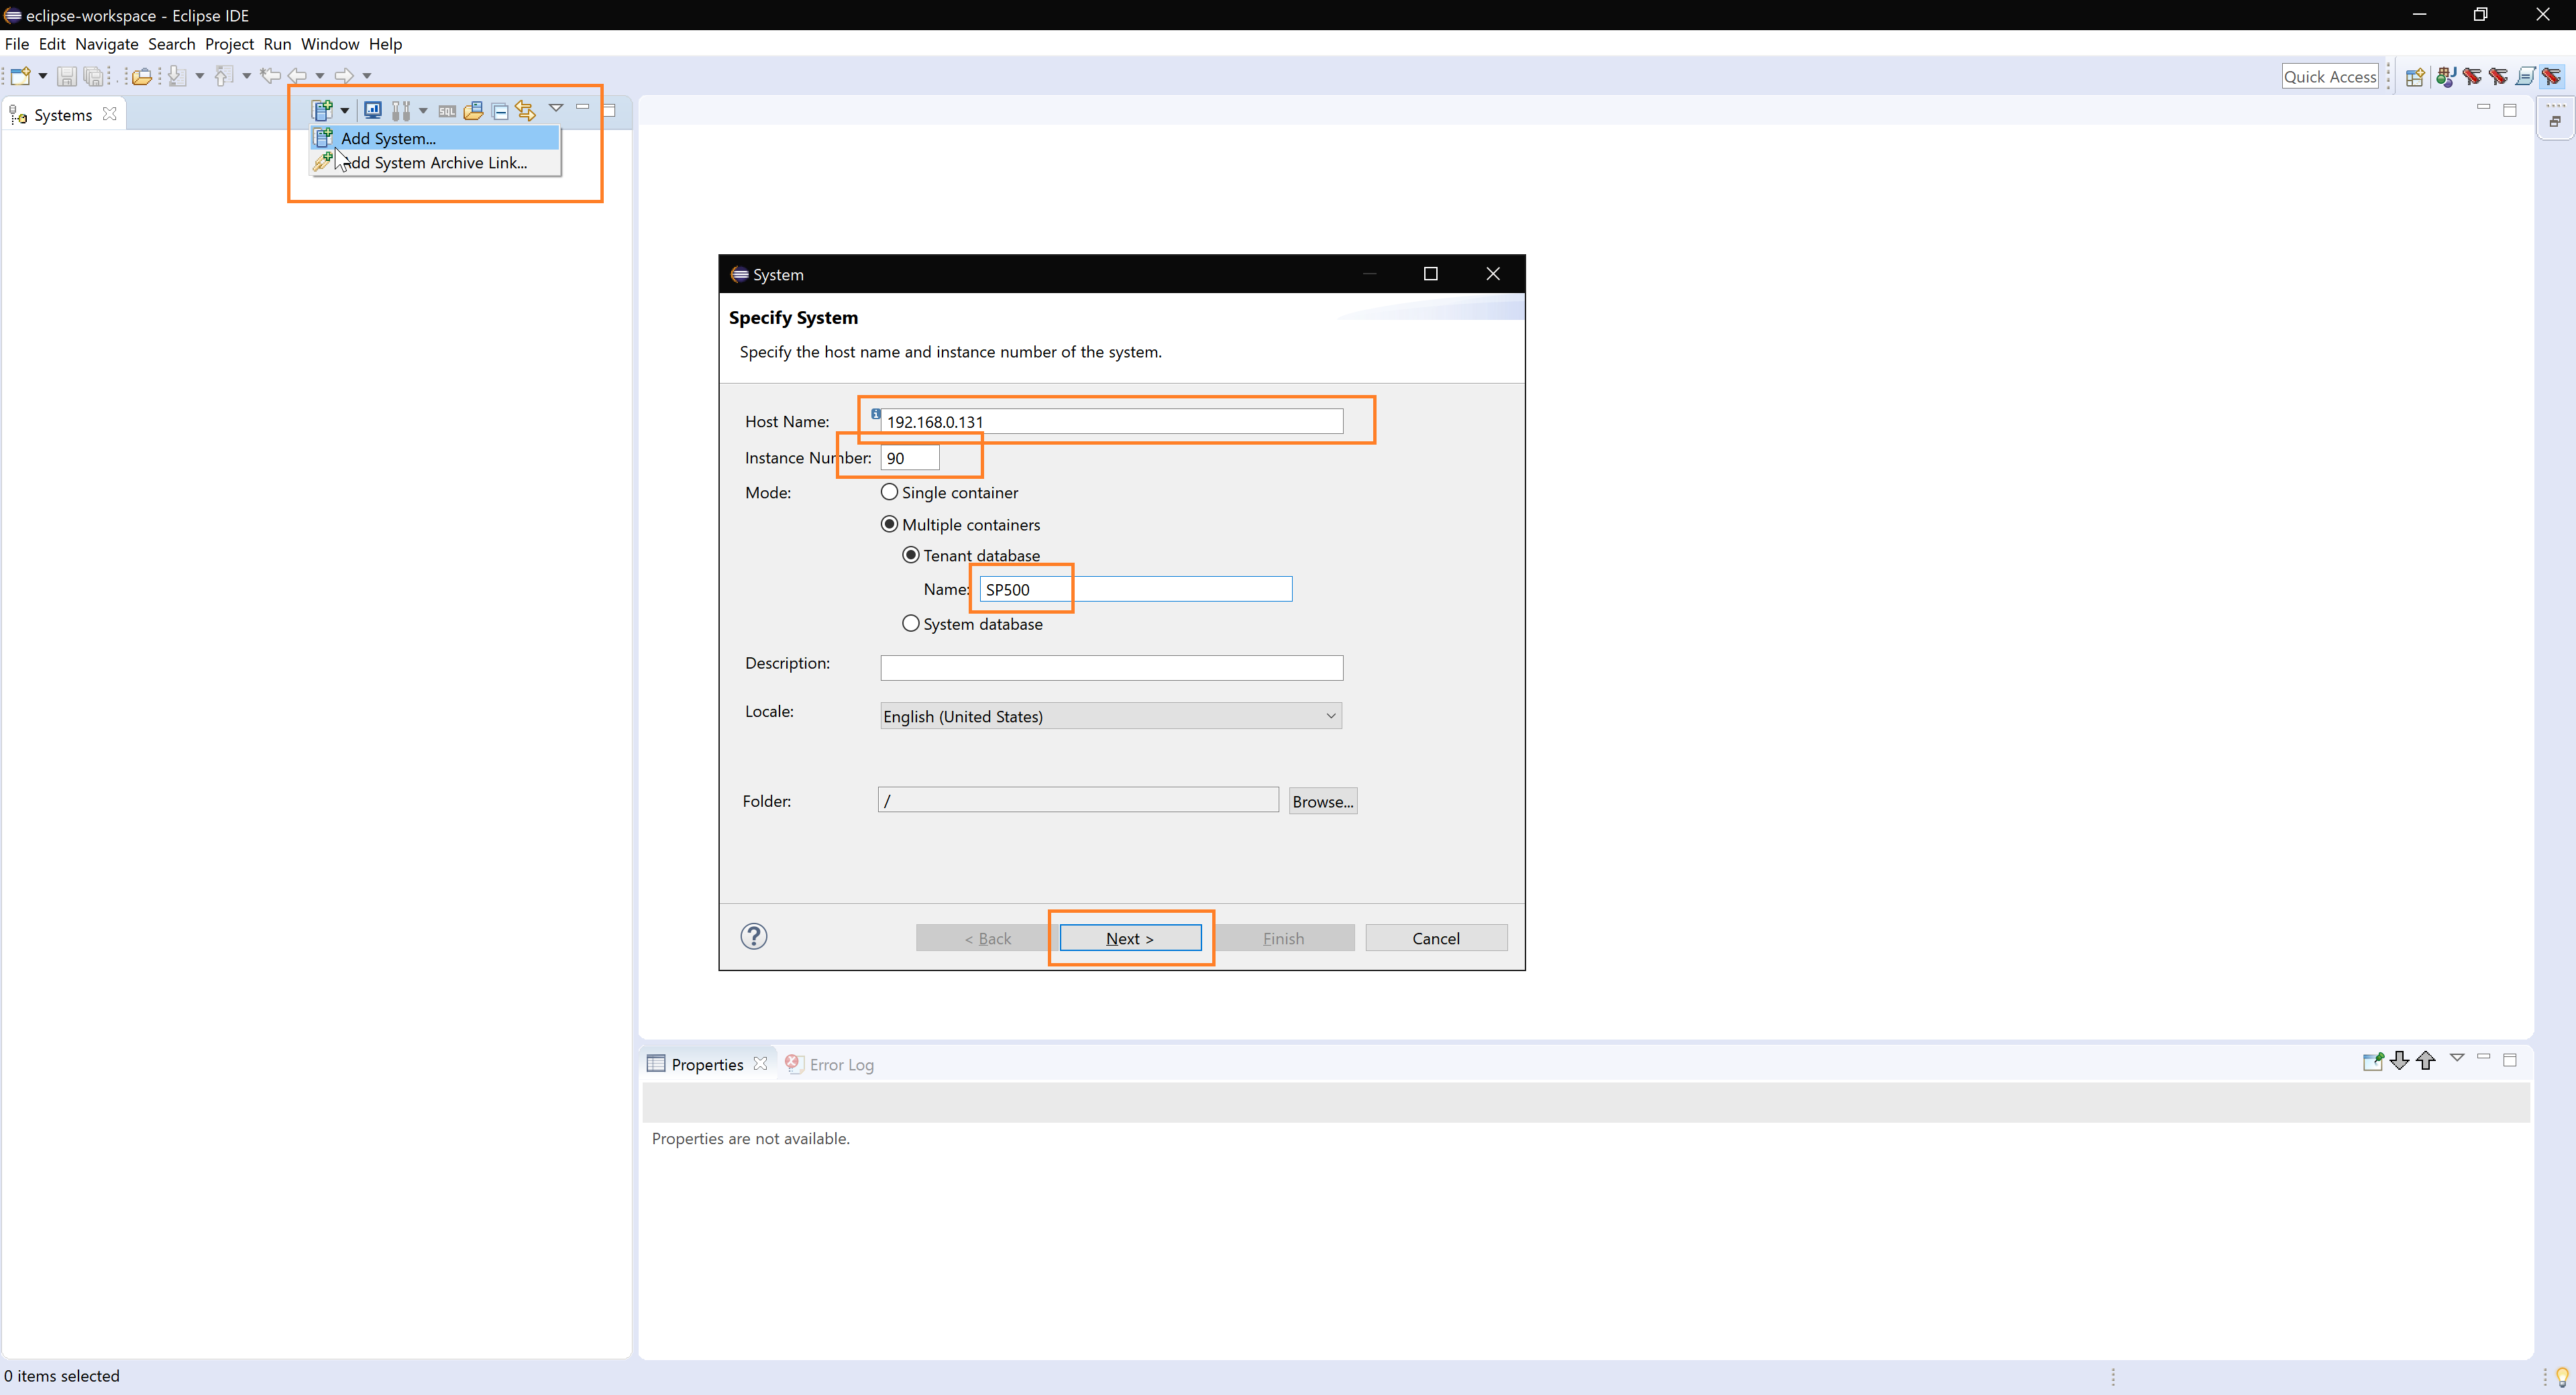This screenshot has height=1395, width=2576.
Task: Open the SQL console icon
Action: [447, 111]
